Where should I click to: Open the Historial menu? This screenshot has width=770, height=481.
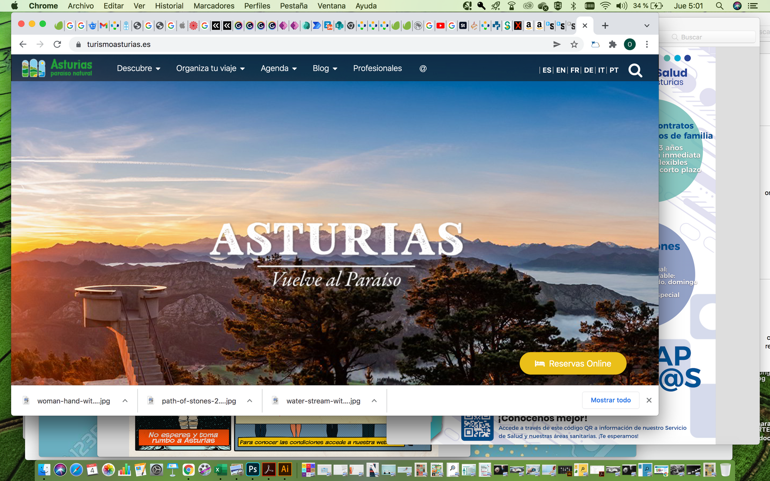169,6
